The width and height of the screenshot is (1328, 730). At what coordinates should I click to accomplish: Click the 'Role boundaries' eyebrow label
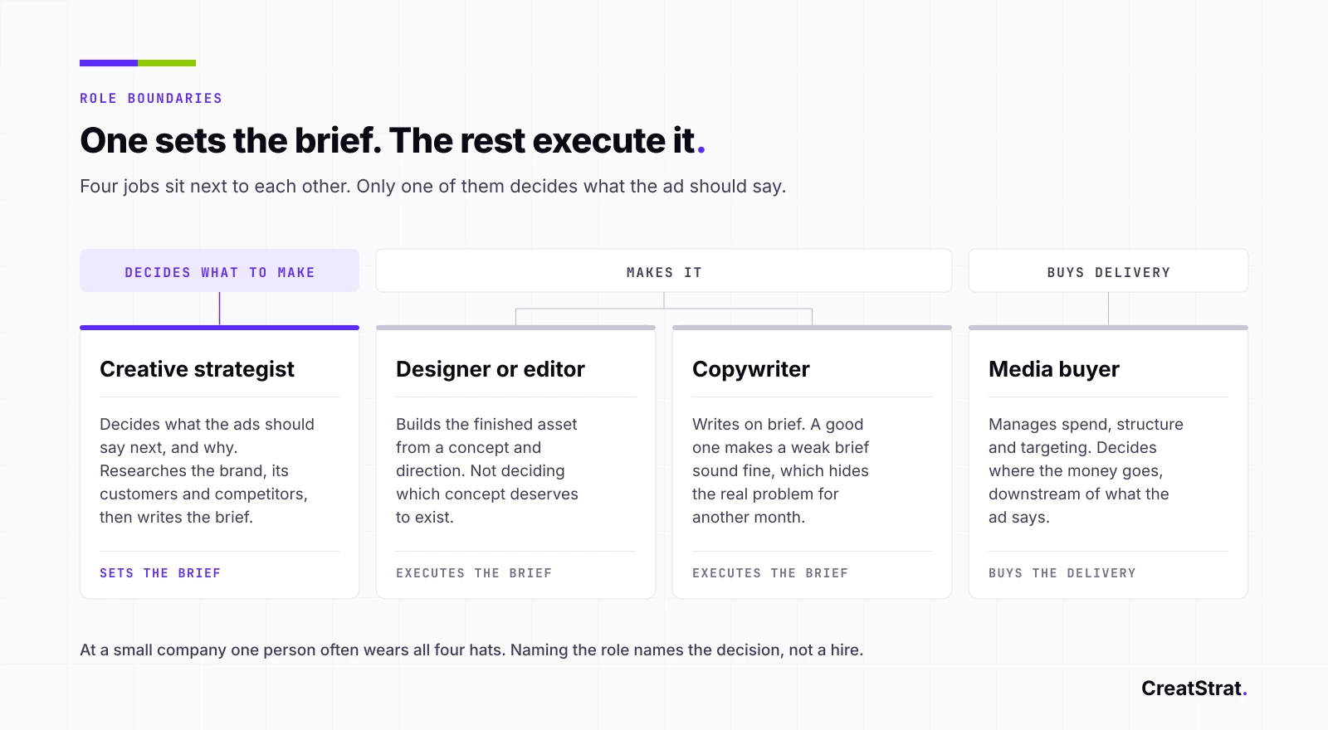(151, 99)
